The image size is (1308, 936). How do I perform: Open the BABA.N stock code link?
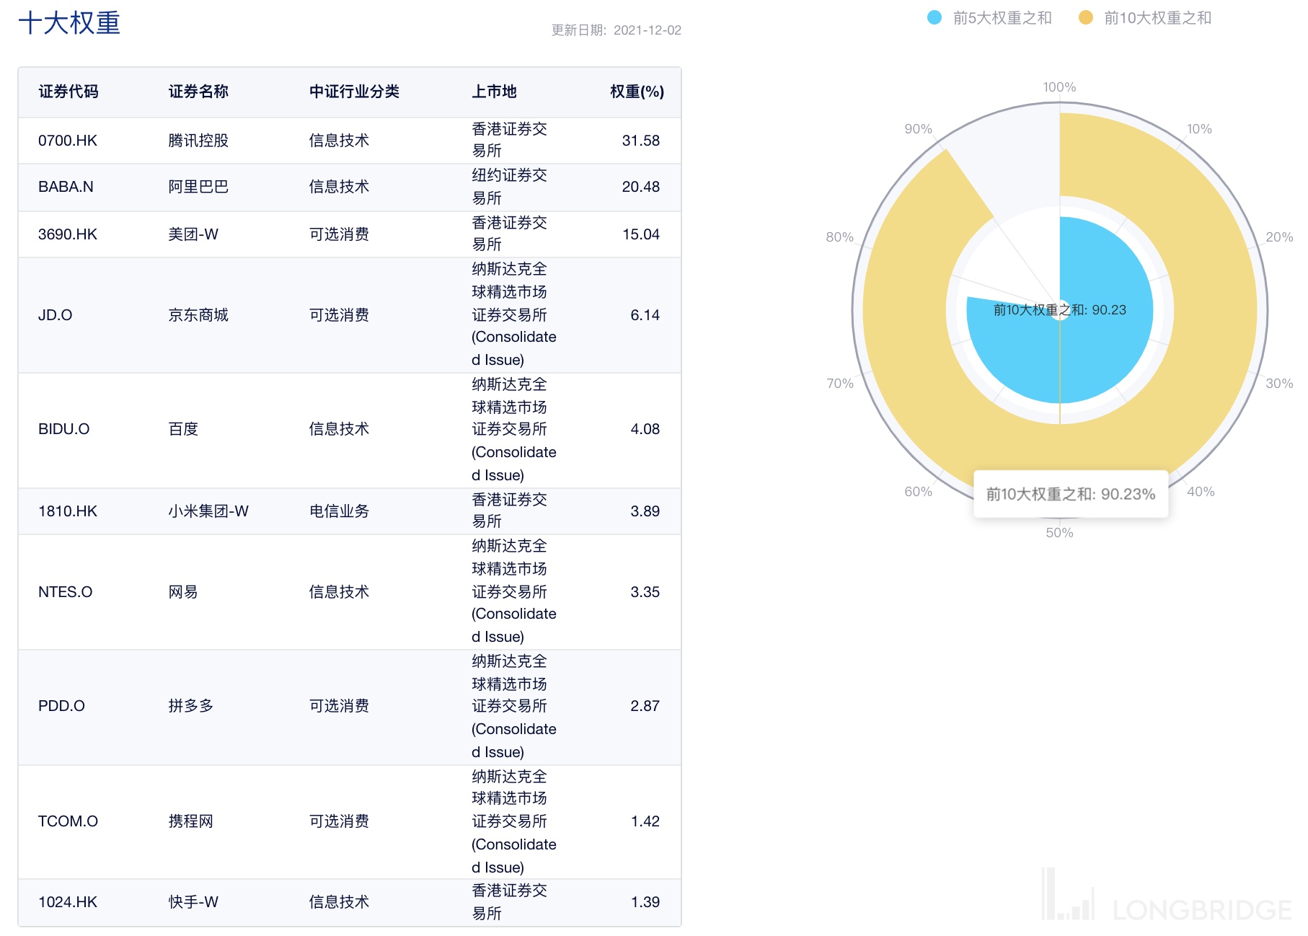click(66, 187)
